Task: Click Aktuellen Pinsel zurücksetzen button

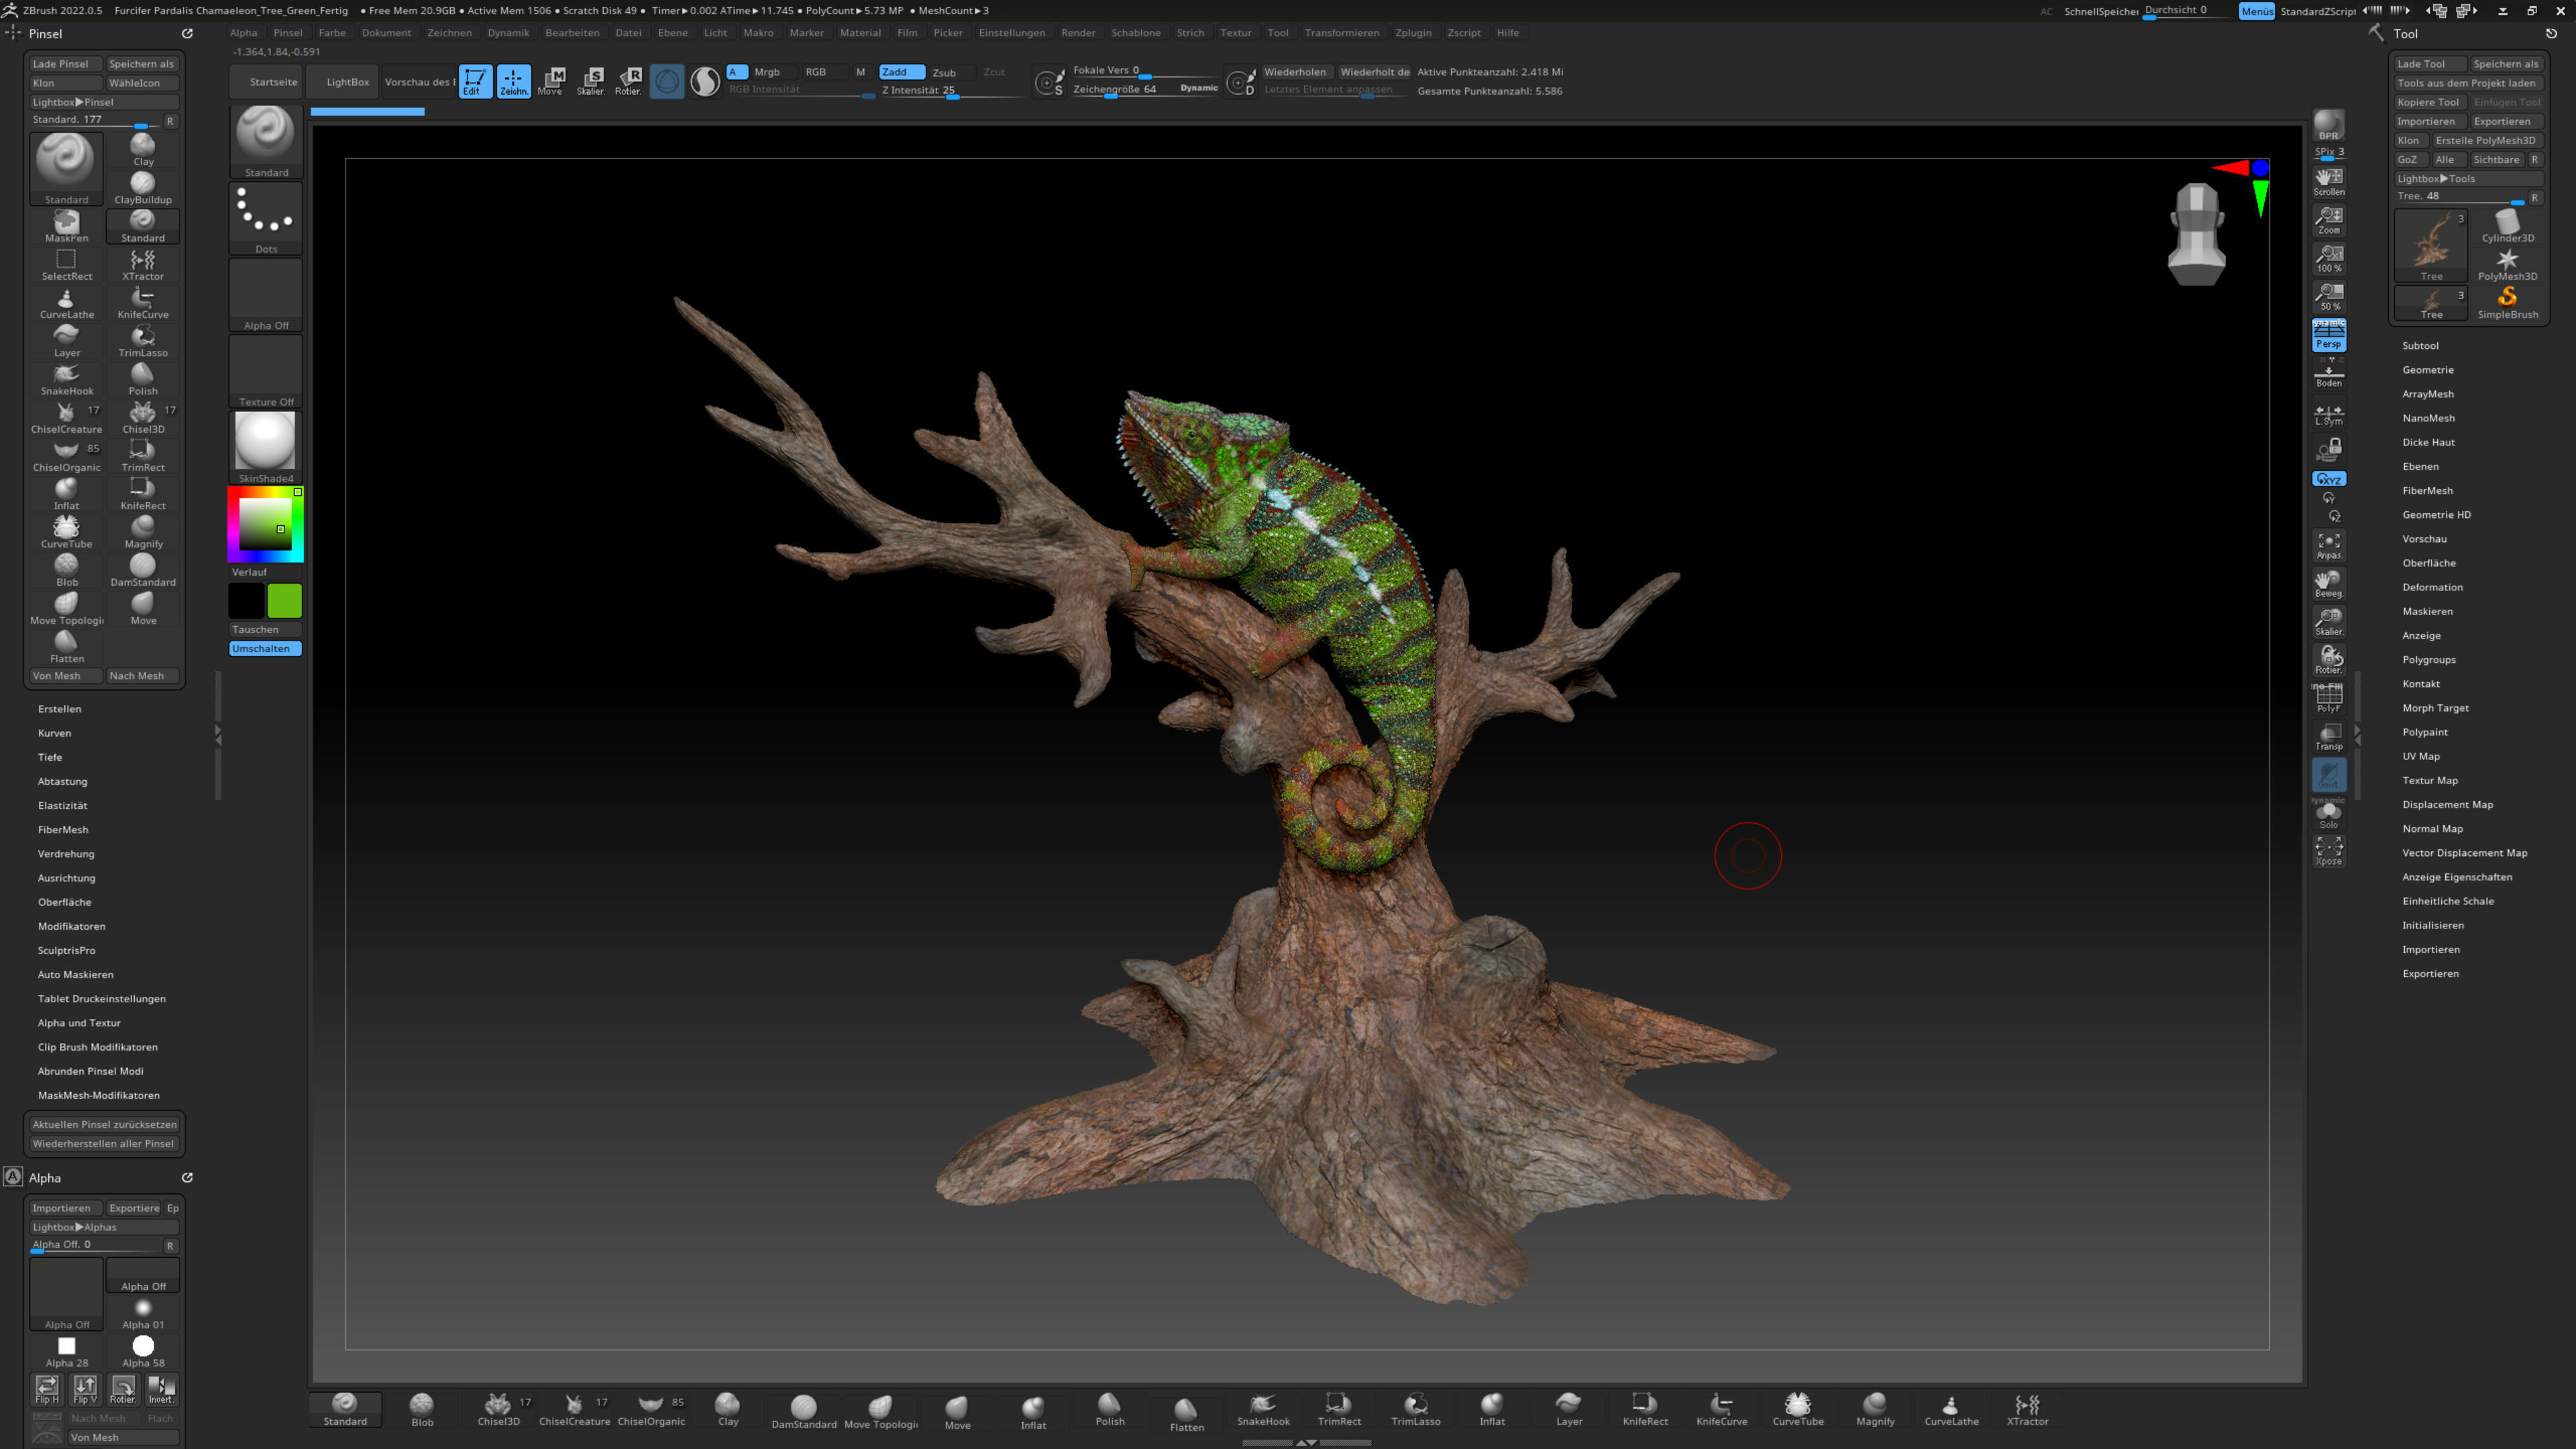Action: coord(104,1124)
